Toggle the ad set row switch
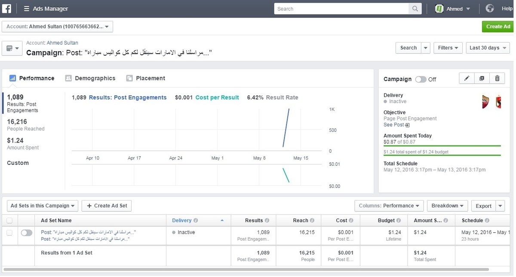 (26, 233)
